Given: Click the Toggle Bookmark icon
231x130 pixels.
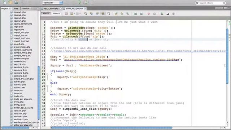Looking at the screenshot, I should (x=128, y=14).
